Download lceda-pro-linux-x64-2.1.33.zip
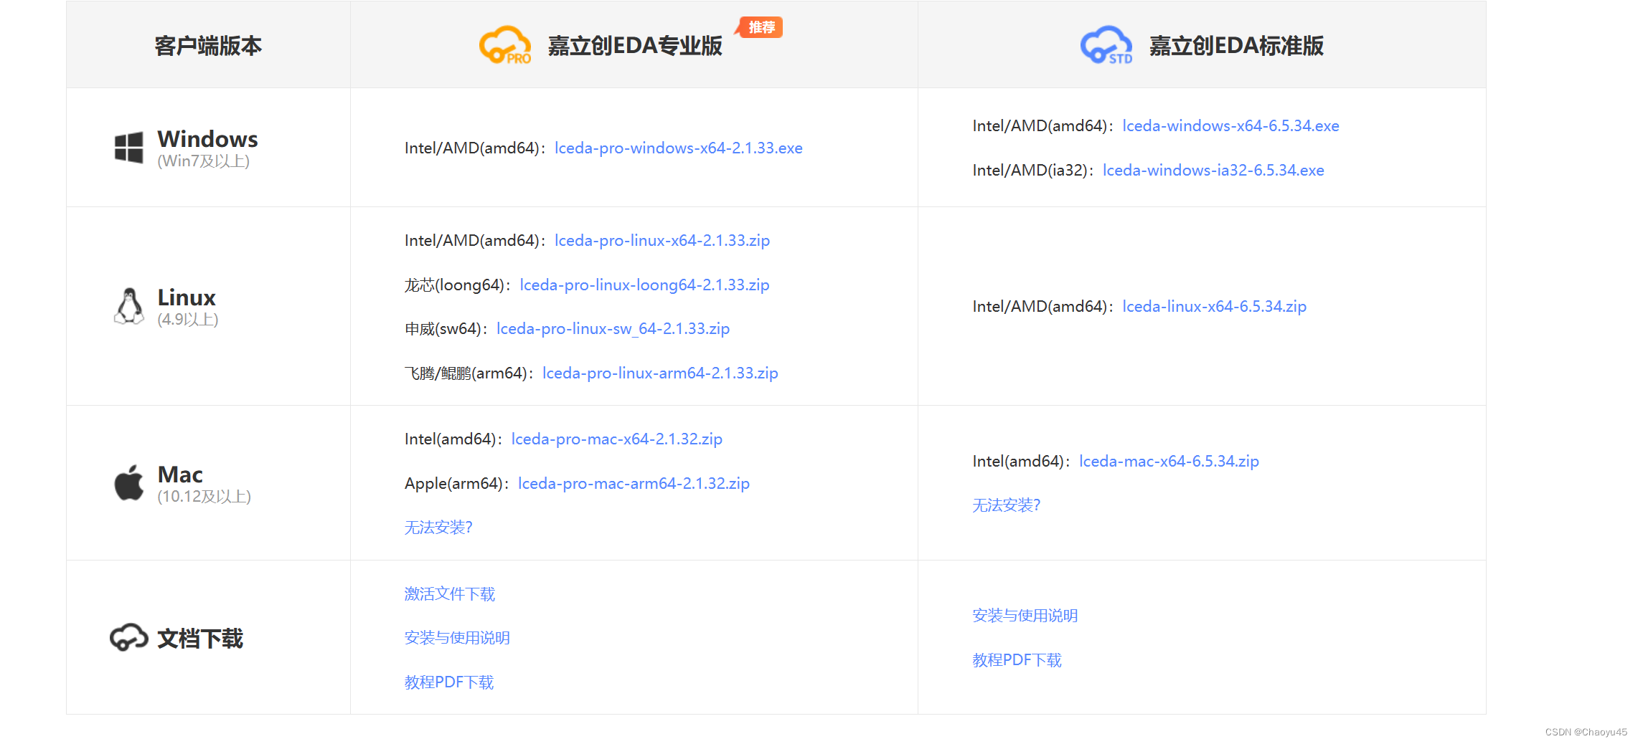Viewport: 1638px width, 744px height. (662, 240)
